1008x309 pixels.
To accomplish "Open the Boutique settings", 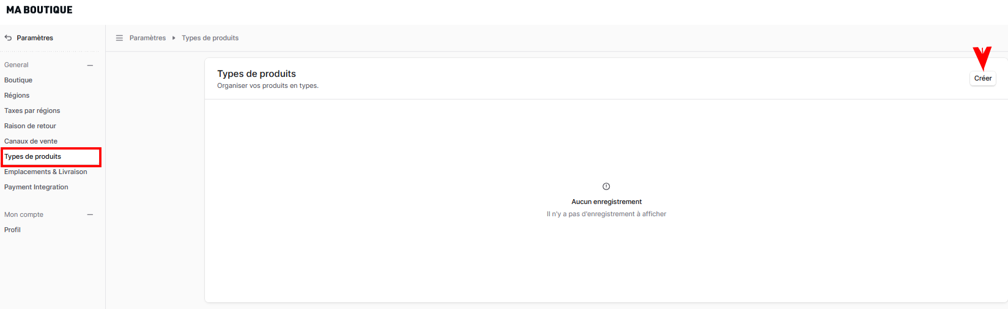I will 18,80.
